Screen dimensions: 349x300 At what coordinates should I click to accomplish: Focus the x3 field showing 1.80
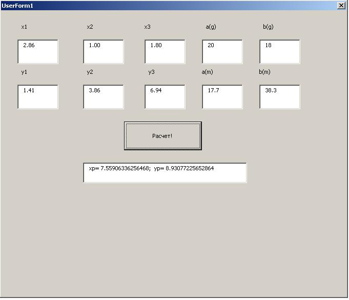165,52
